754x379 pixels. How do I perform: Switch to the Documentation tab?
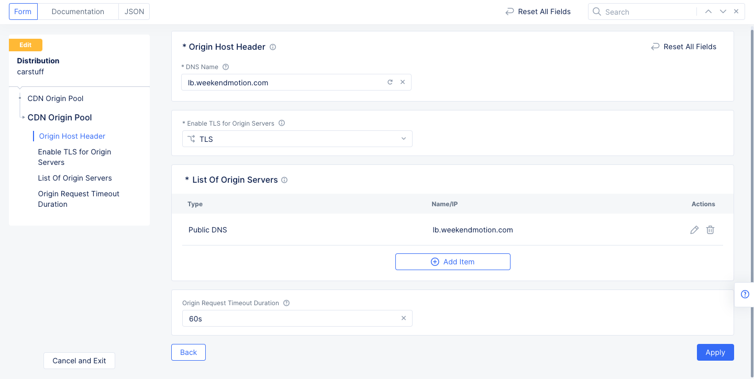tap(77, 11)
